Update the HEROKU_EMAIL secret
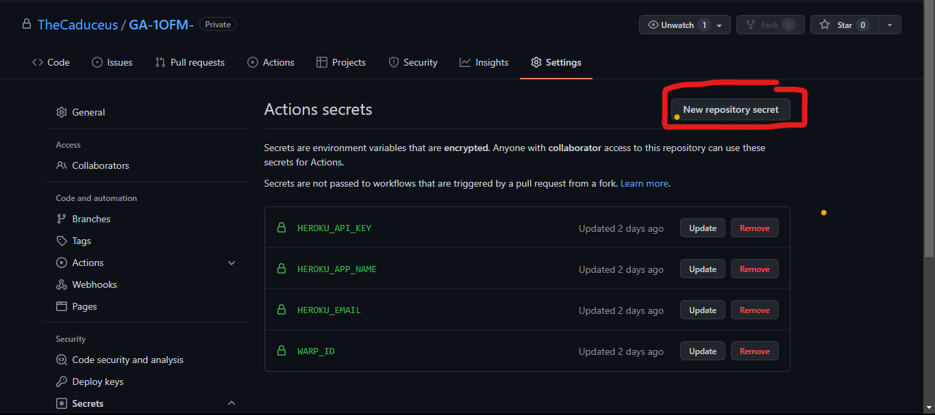935x415 pixels. pos(703,310)
